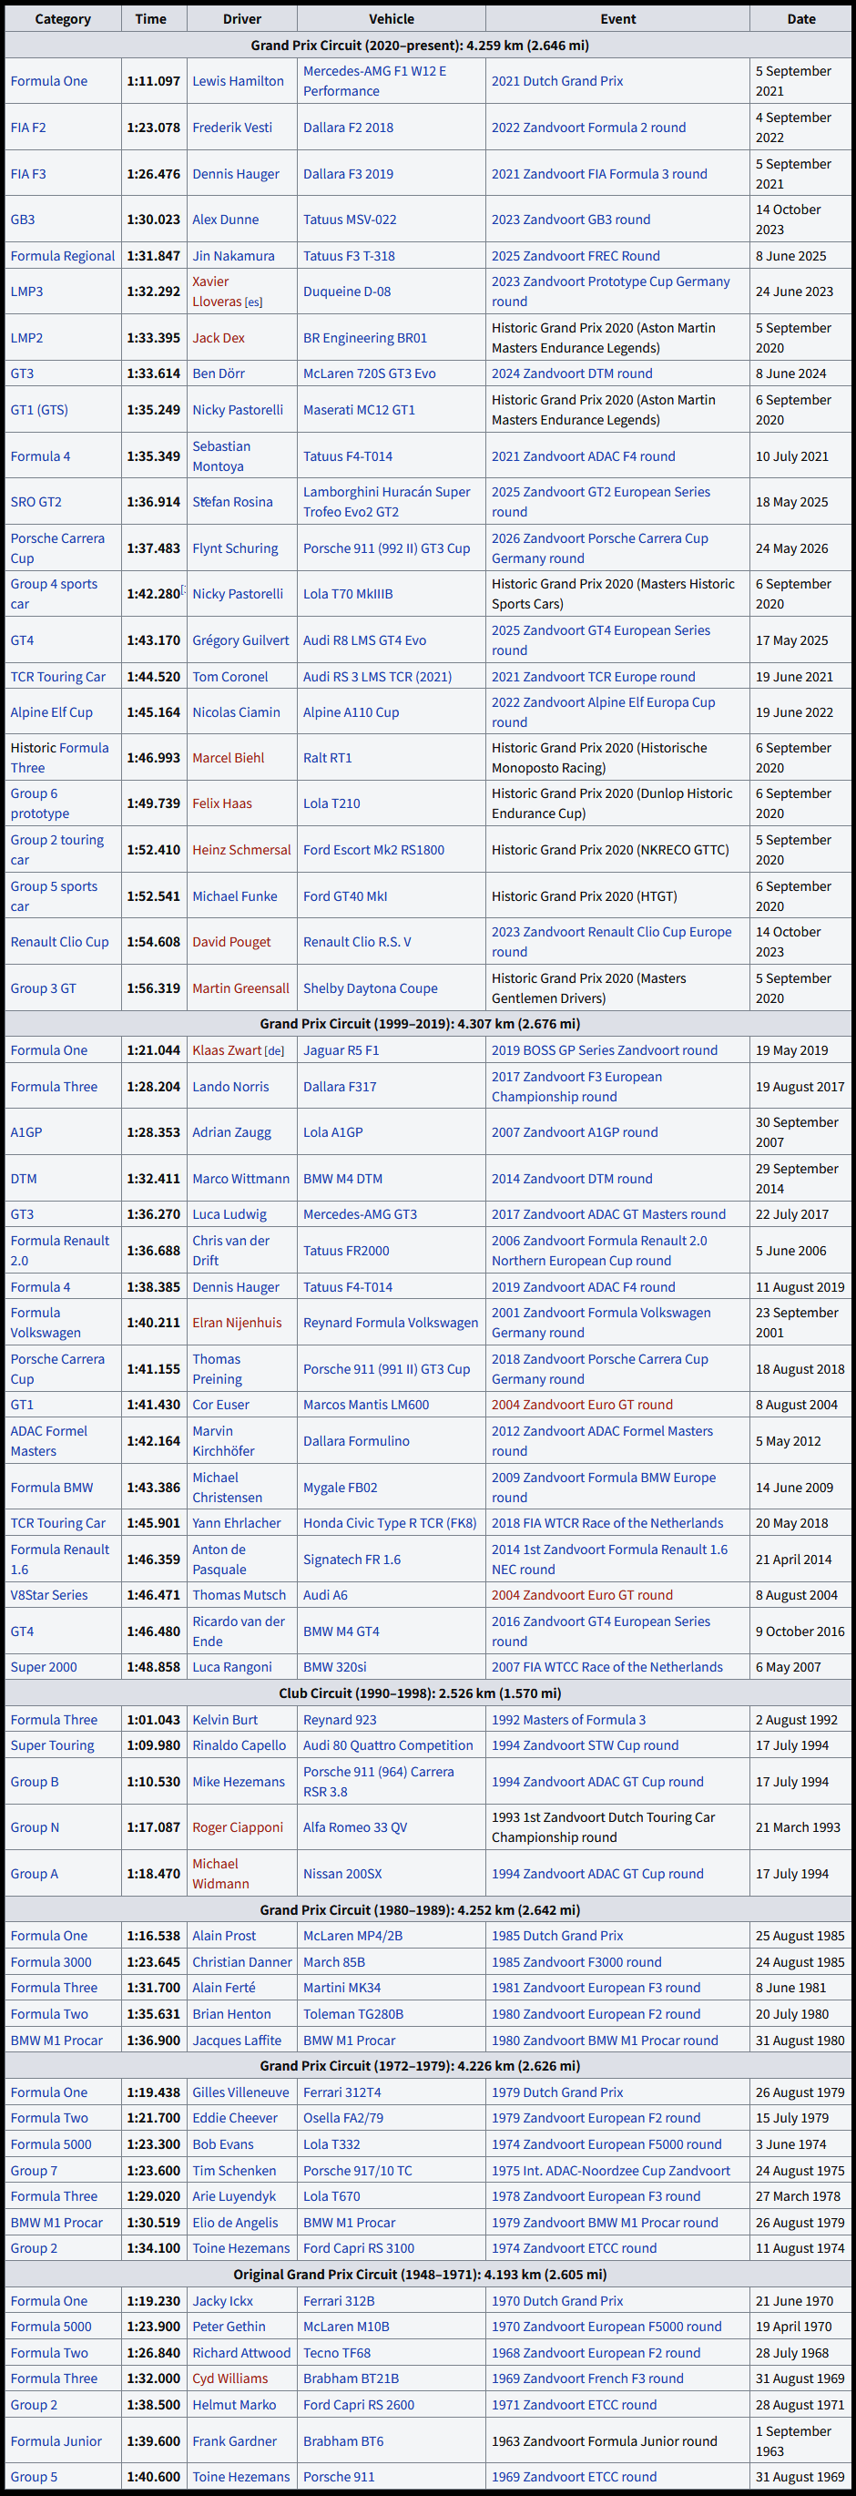Open Frederik Vesti driver page
The width and height of the screenshot is (856, 2496).
tap(232, 128)
